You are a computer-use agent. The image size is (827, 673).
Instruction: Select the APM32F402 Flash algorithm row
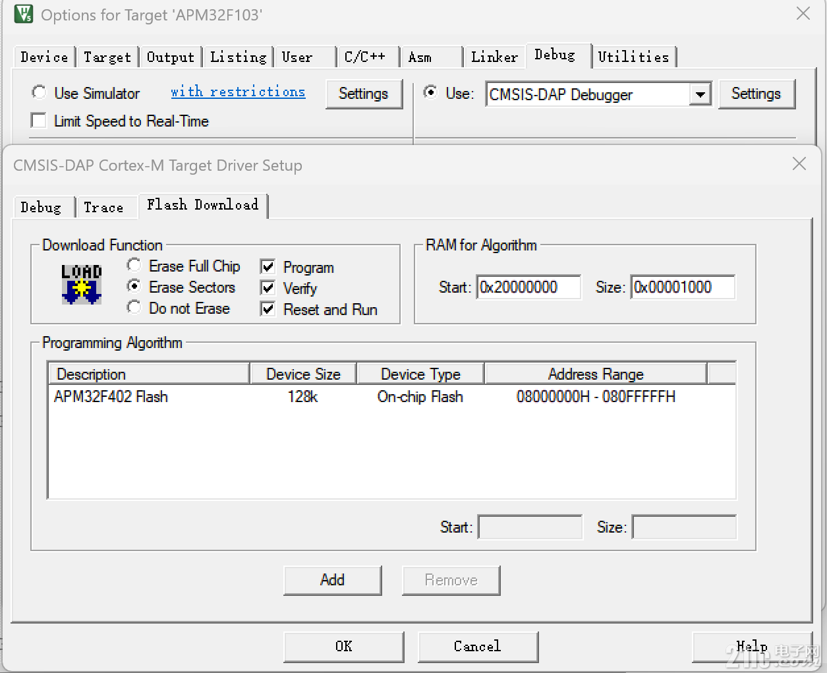pyautogui.click(x=391, y=397)
